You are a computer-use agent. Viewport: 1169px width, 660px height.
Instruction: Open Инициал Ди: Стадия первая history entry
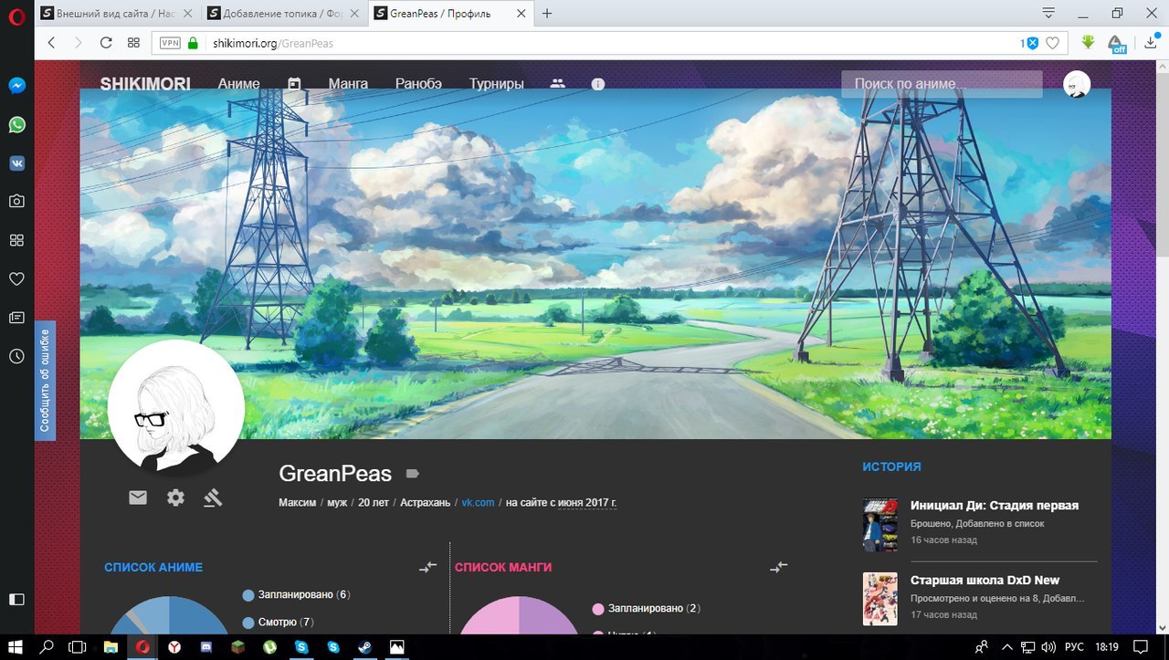995,505
